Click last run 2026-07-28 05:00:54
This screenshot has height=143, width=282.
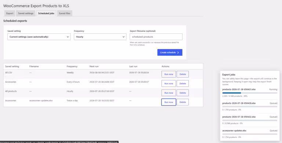pyautogui.click(x=139, y=73)
